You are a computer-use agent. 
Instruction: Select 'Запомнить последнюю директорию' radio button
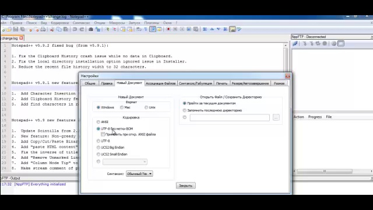click(184, 110)
